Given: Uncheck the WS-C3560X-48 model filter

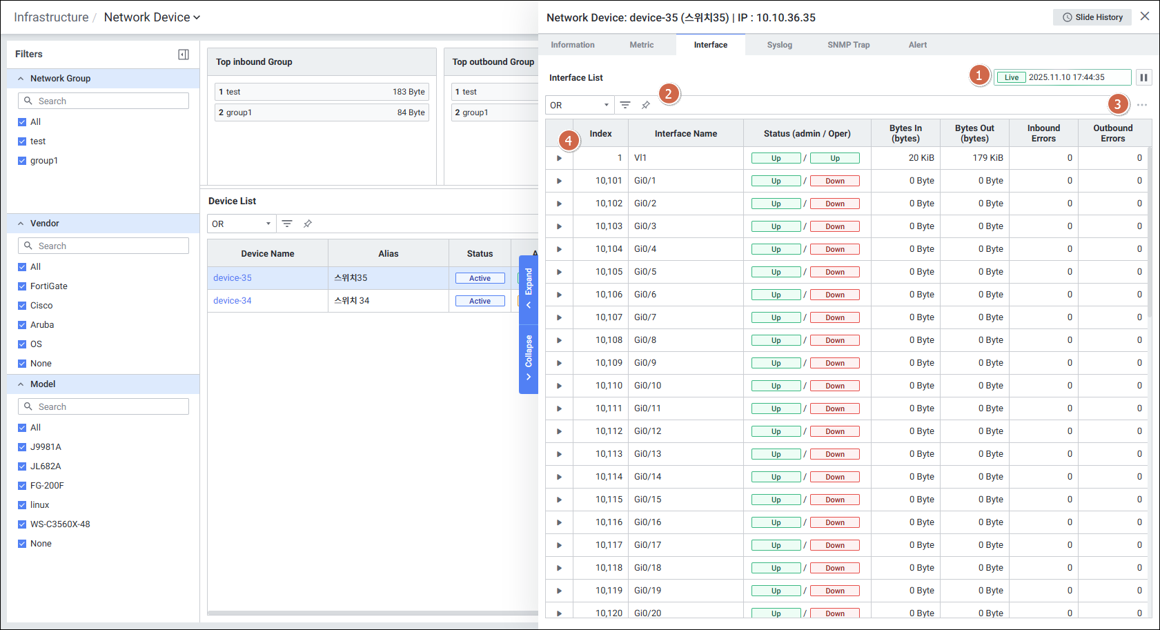Looking at the screenshot, I should tap(22, 524).
